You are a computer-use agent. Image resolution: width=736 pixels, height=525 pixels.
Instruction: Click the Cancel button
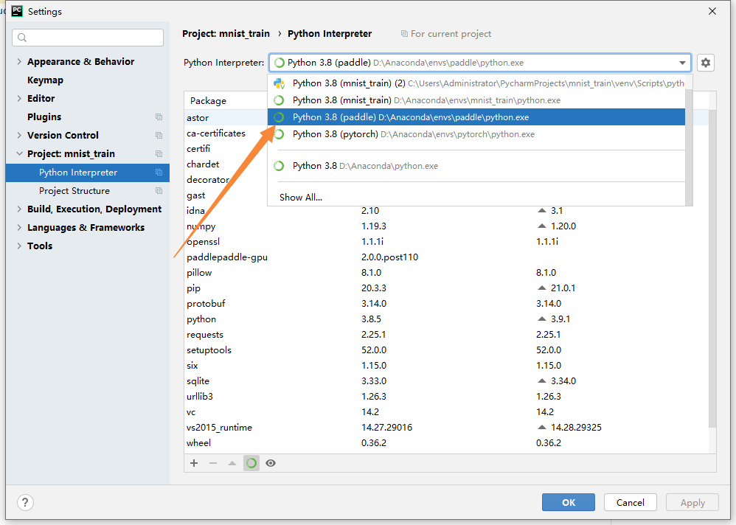(x=630, y=502)
